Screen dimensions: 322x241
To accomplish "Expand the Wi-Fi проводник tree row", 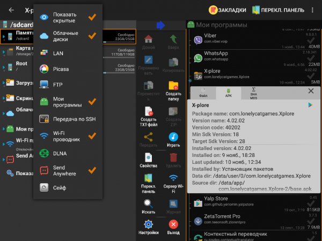I will click(x=4, y=144).
